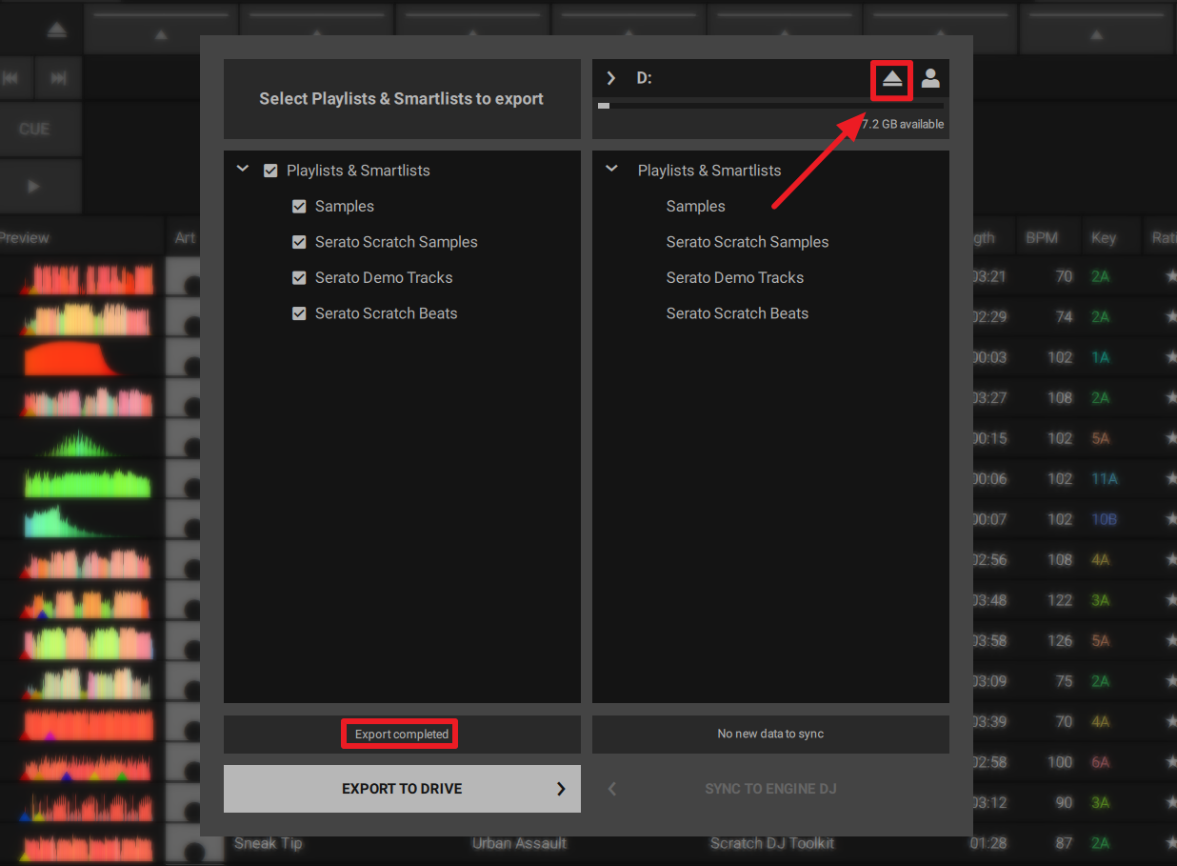Sort by the BPM column header
The image size is (1177, 866).
[x=1042, y=238]
